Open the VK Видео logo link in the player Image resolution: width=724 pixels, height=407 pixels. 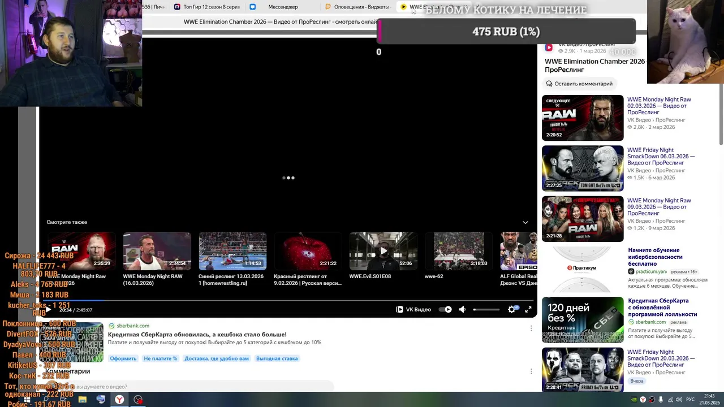click(414, 309)
